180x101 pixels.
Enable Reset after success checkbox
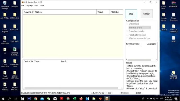pyautogui.click(x=127, y=35)
